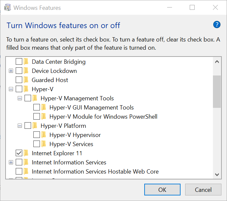Viewport: 227px width, 201px height.
Task: Select the Internet Information Services label
Action: pyautogui.click(x=69, y=162)
